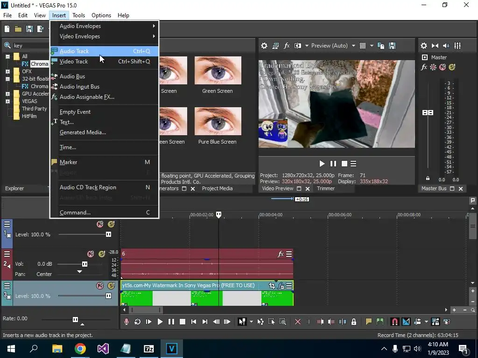
Task: Mute video track 3
Action: click(100, 286)
